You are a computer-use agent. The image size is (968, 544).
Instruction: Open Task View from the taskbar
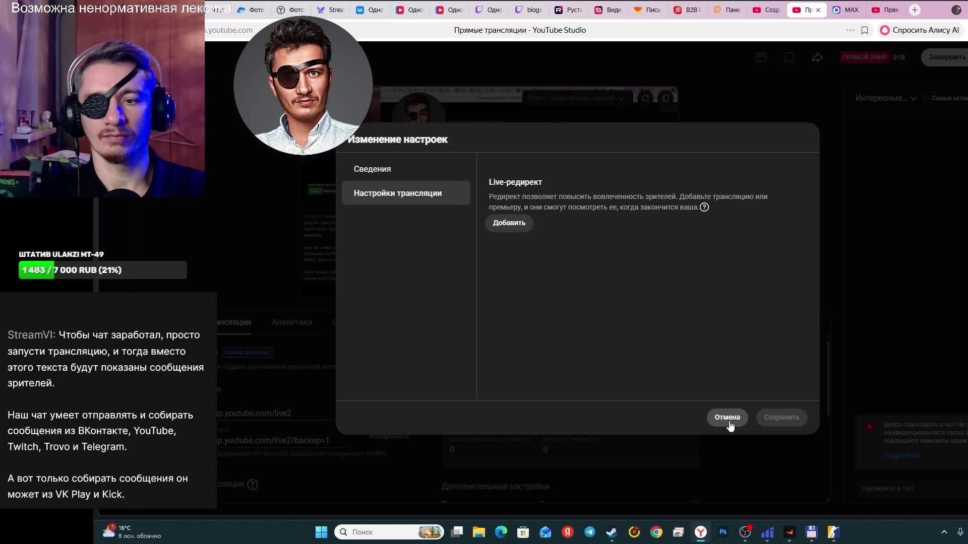pos(457,532)
